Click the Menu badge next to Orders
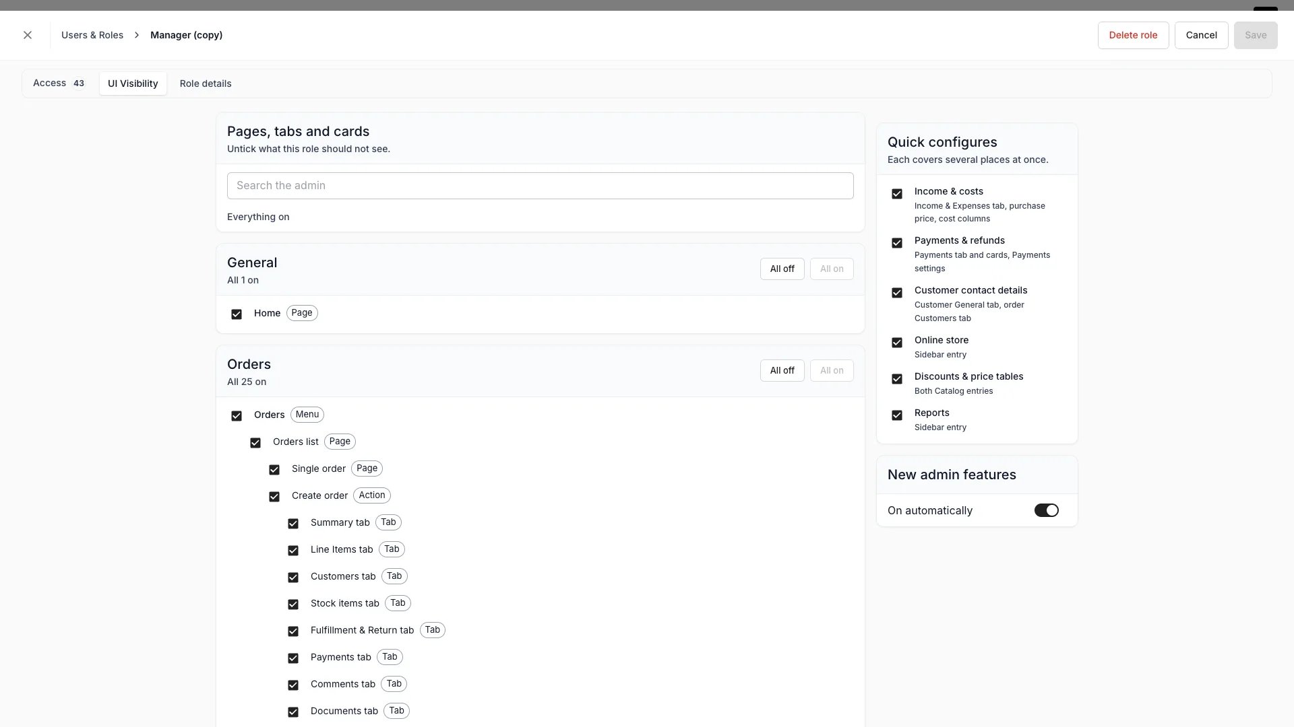1294x727 pixels. [x=307, y=415]
